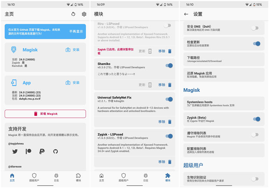This screenshot has height=188, width=269.
Task: Click the Magisk logo icon
Action: point(14,49)
